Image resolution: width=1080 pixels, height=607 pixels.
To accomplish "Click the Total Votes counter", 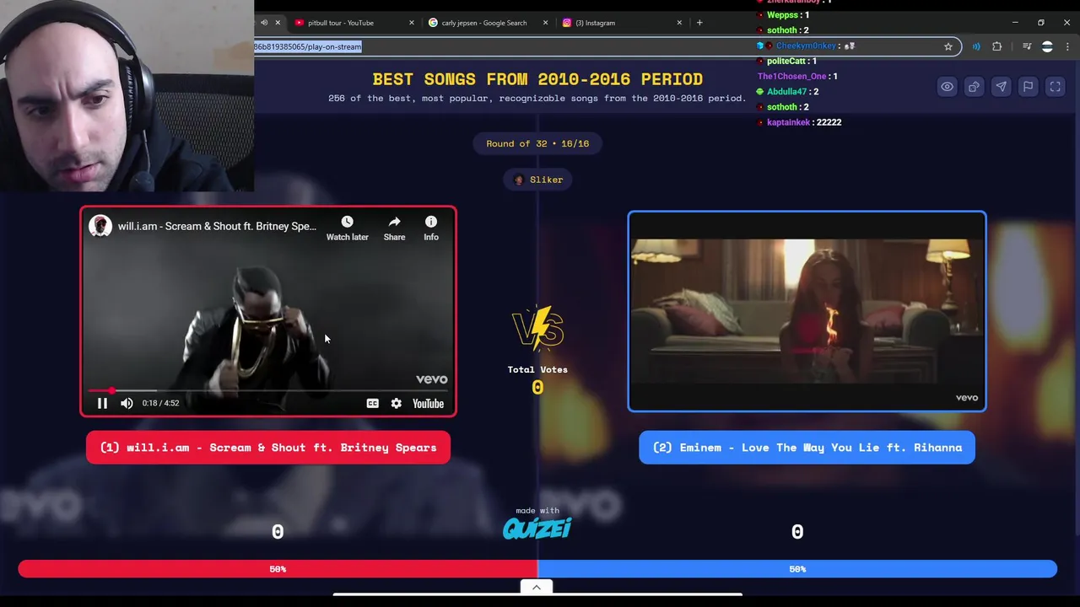I will click(x=537, y=379).
